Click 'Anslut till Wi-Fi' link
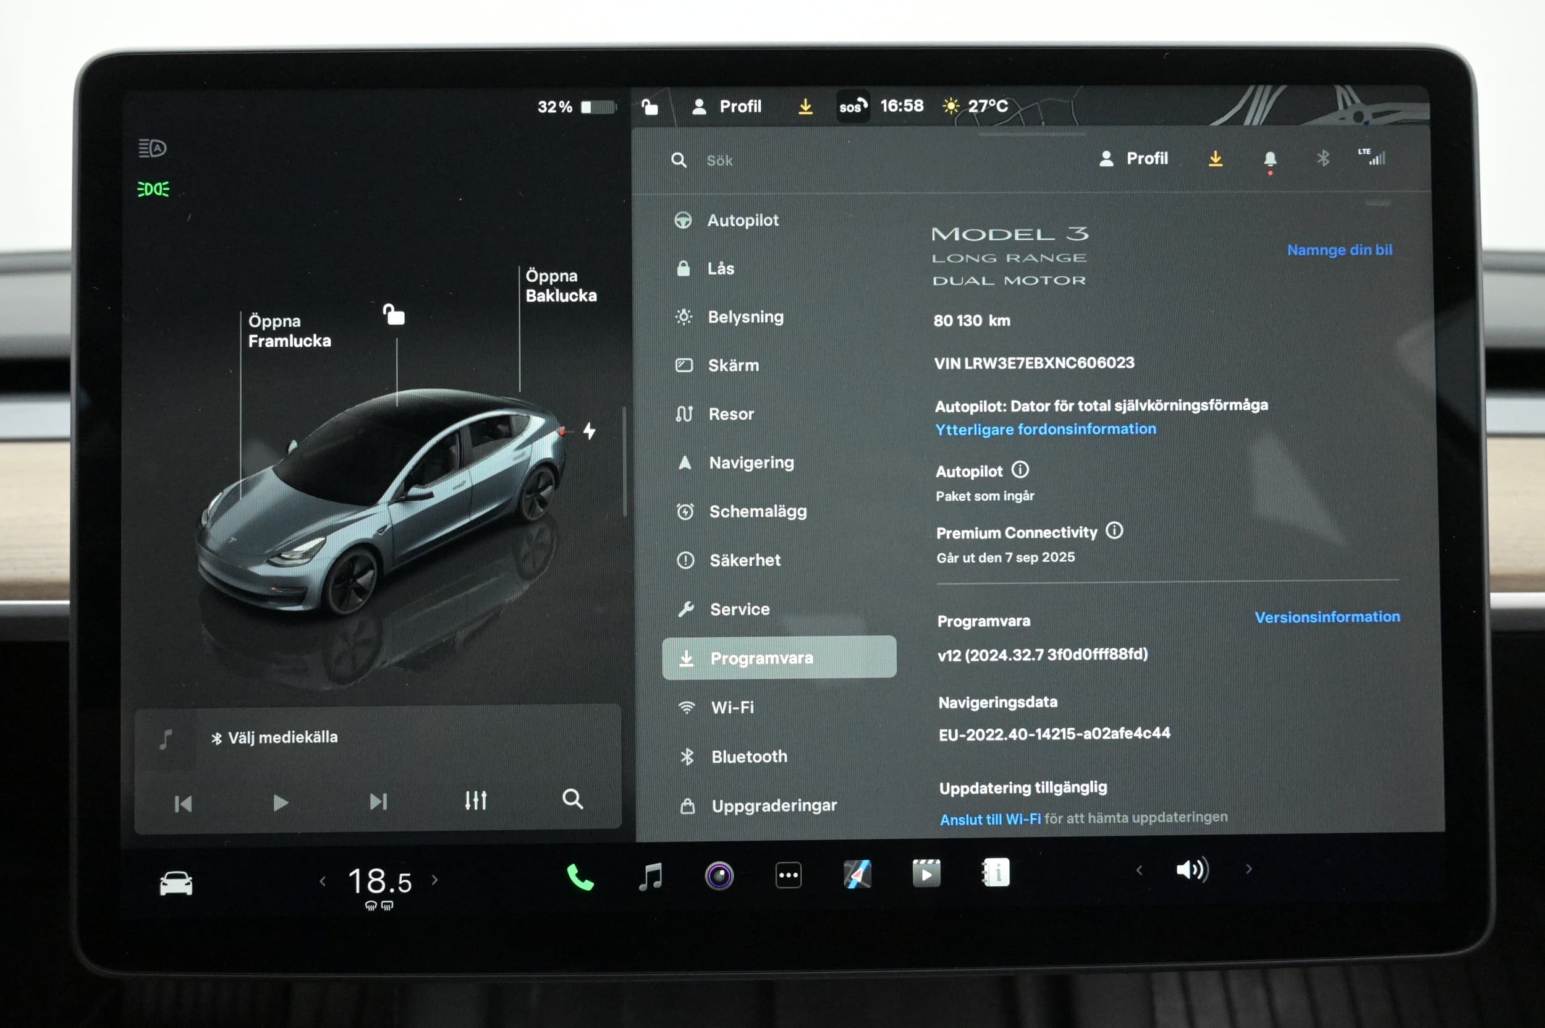The width and height of the screenshot is (1545, 1028). tap(990, 820)
